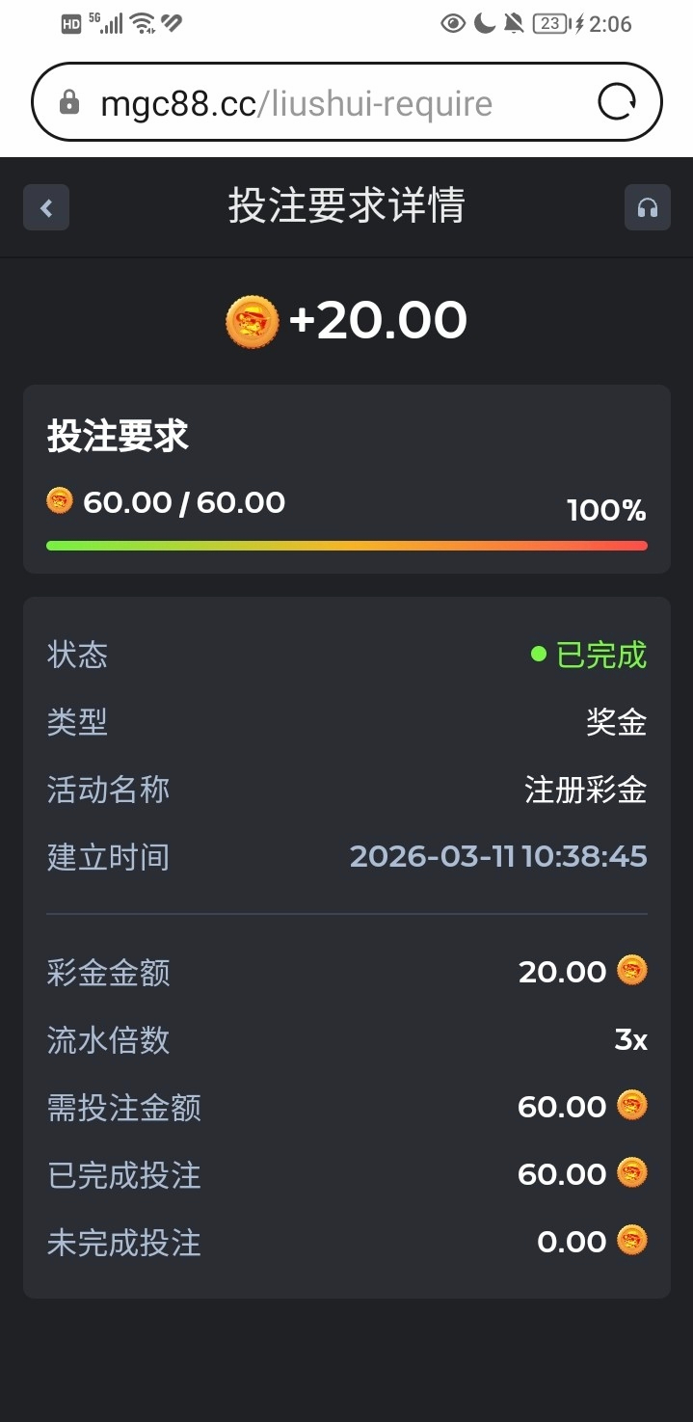693x1422 pixels.
Task: Tap the coin icon in 需投注金额 row
Action: (x=632, y=1105)
